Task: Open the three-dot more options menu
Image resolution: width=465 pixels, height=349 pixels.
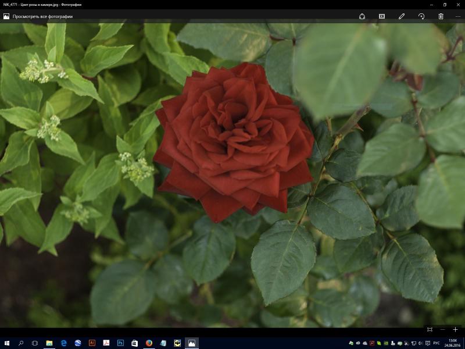Action: 458,17
